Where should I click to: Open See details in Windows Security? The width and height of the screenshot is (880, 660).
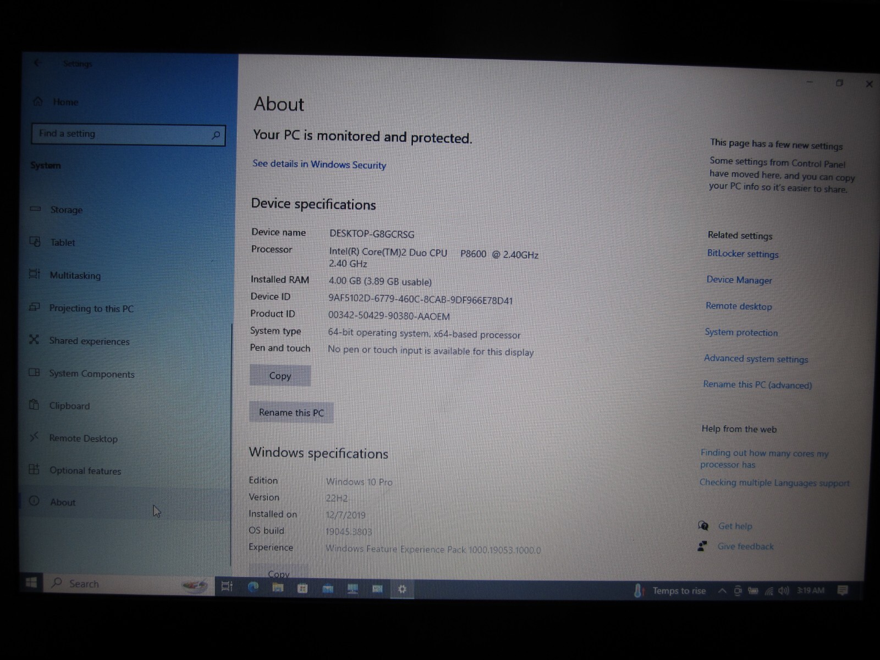(x=319, y=164)
